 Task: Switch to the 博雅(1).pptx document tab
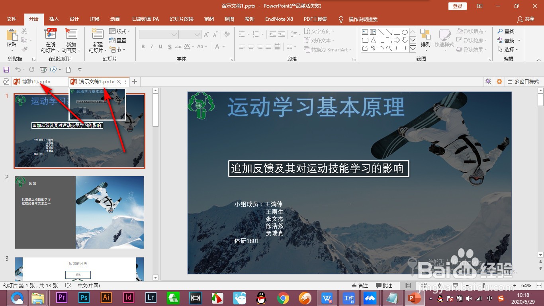coord(40,82)
